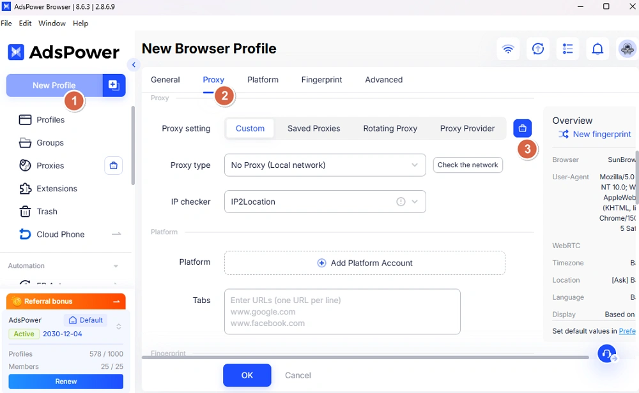Click the Renew button

point(66,382)
